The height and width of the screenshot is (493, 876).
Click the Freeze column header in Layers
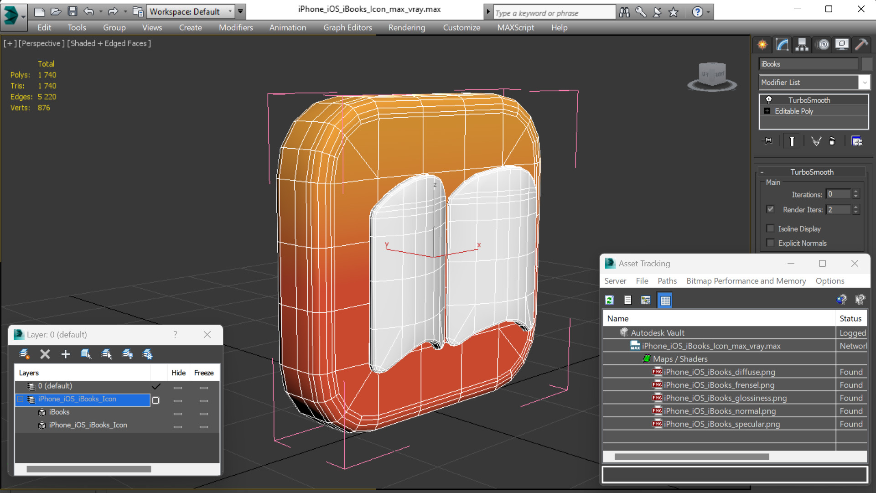204,373
